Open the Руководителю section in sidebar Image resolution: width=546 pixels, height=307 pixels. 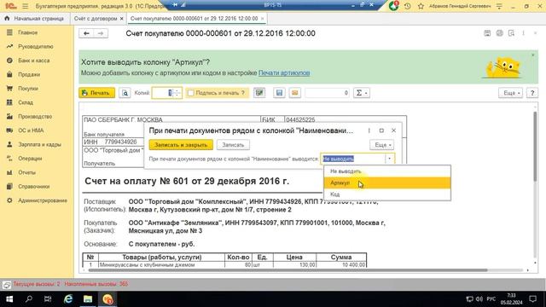[x=36, y=46]
